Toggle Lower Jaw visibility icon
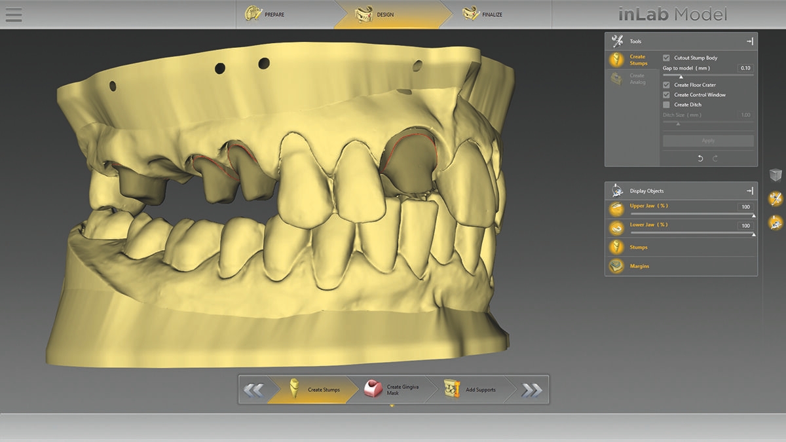This screenshot has width=786, height=442. pos(616,228)
